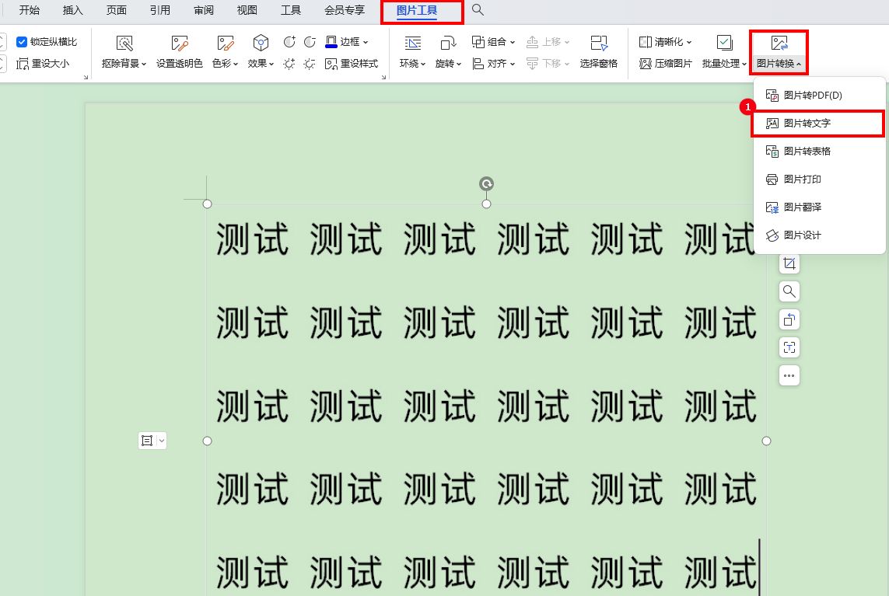889x596 pixels.
Task: Open the 旋转 rotate dropdown
Action: pos(449,64)
